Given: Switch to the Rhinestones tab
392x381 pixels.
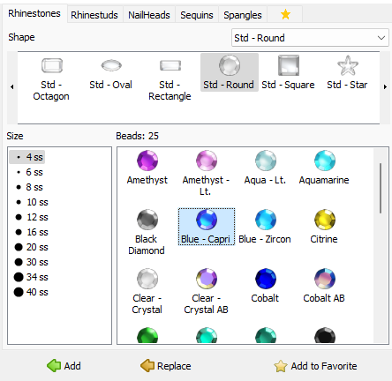Looking at the screenshot, I should [34, 13].
